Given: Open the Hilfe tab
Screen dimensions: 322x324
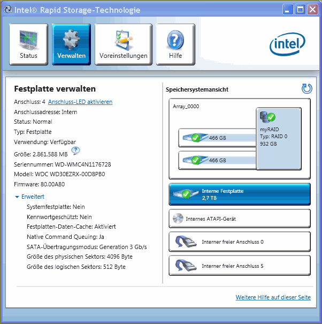Looking at the screenshot, I should point(175,44).
